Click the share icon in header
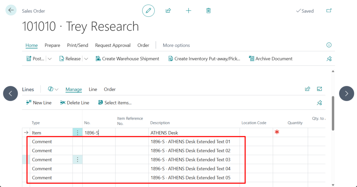Screen dimensions: 357x187 click(x=168, y=11)
